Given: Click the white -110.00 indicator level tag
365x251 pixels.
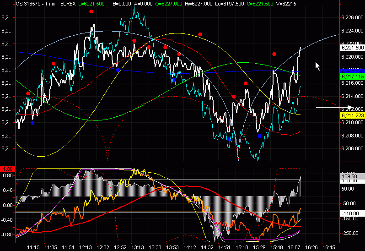Looking at the screenshot, I should click(x=352, y=213).
